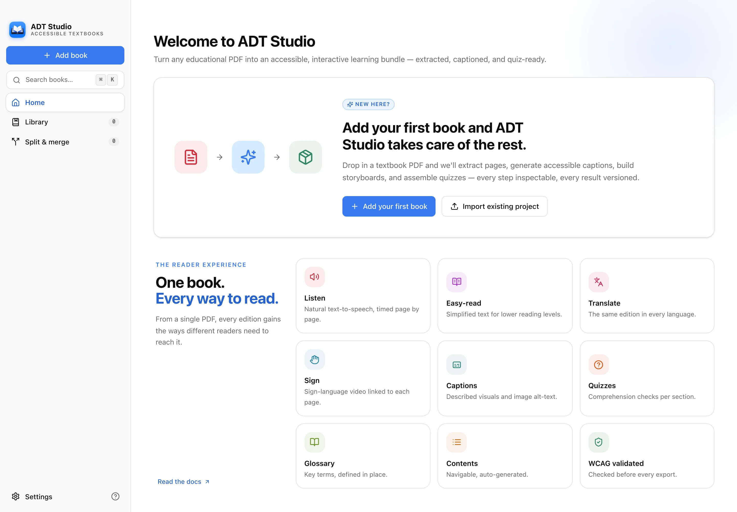Click the Glossary book icon
Image resolution: width=737 pixels, height=512 pixels.
[315, 442]
